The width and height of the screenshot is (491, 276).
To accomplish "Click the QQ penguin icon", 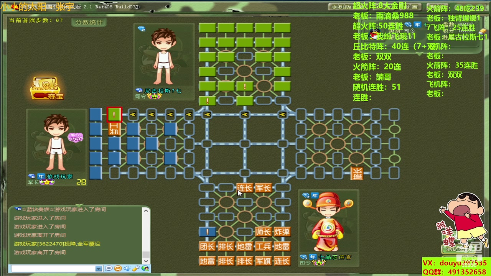I will [375, 34].
